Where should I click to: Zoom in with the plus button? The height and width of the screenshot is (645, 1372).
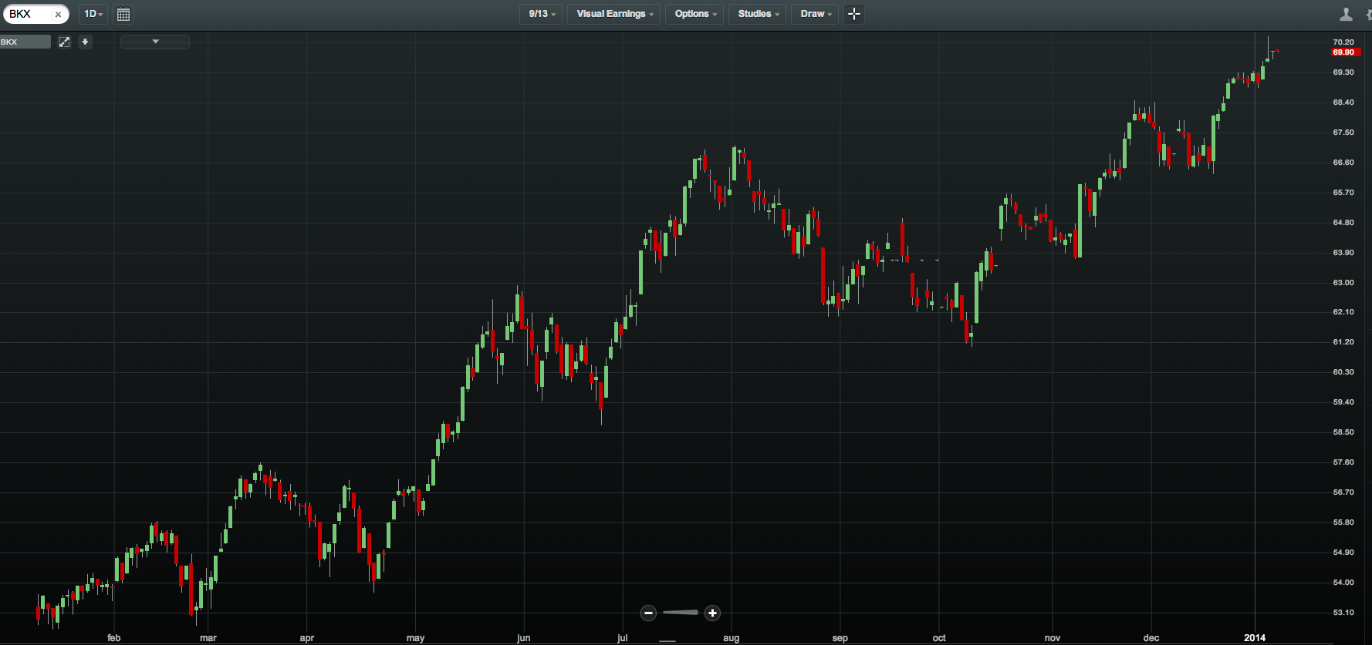[x=712, y=613]
